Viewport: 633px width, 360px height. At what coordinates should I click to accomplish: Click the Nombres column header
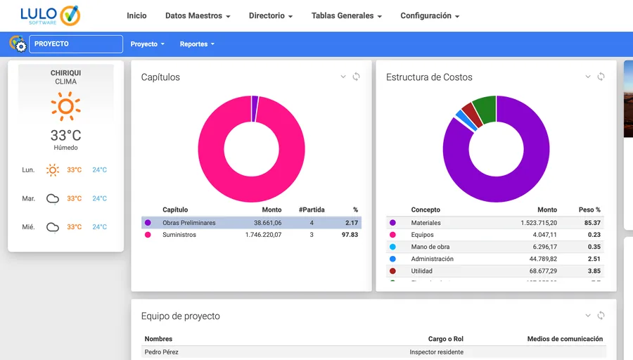tap(158, 339)
